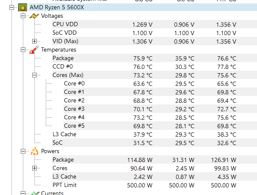Collapse the Temperatures section

[x=23, y=49]
